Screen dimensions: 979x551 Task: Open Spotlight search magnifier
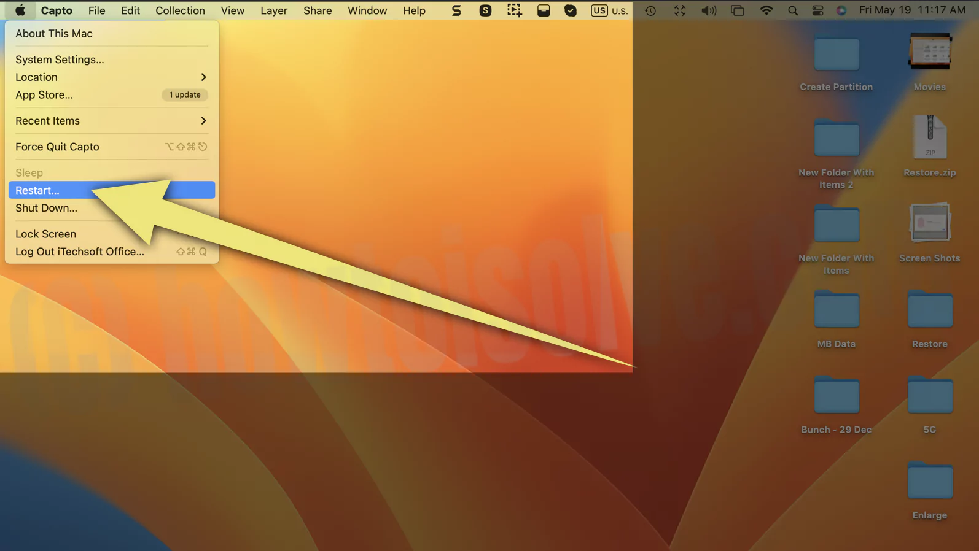[x=793, y=10]
